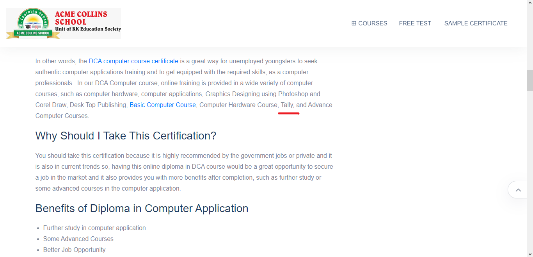Click the word Photoshop in the paragraph
This screenshot has height=257, width=533.
[x=293, y=94]
